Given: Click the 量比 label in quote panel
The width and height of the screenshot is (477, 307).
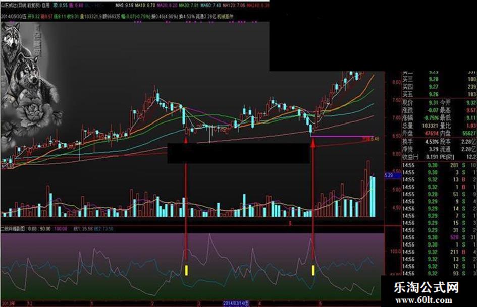Looking at the screenshot, I should tap(445, 126).
